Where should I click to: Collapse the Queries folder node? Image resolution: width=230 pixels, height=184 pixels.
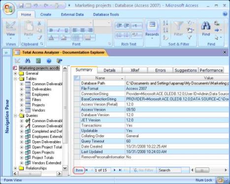point(15,116)
